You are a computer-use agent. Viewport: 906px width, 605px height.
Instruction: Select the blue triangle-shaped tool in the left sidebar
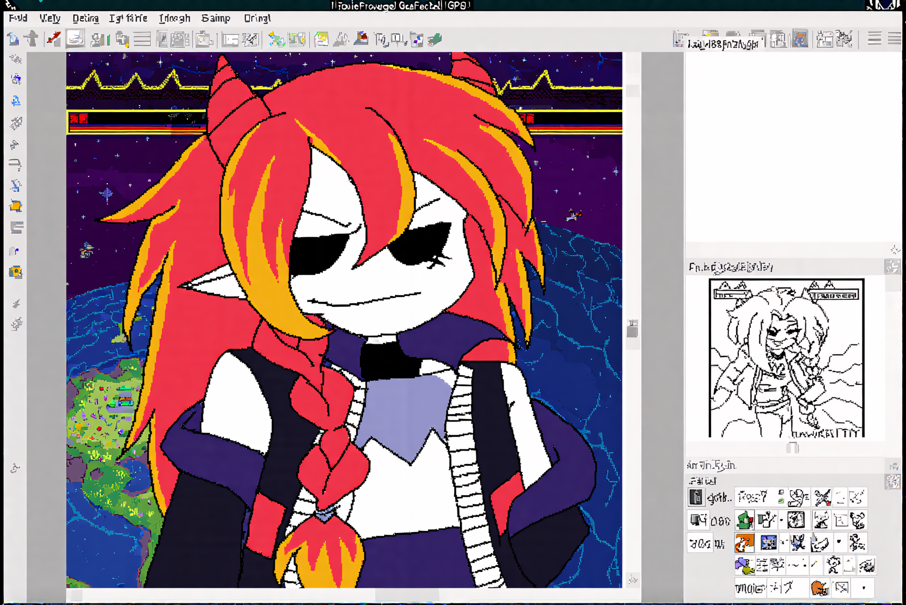click(16, 101)
